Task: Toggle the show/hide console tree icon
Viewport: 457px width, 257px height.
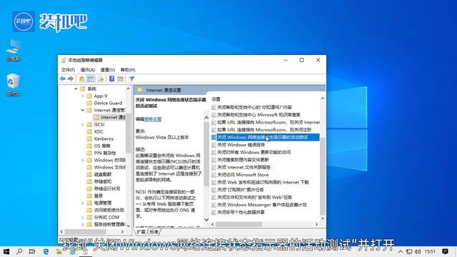Action: [x=91, y=79]
